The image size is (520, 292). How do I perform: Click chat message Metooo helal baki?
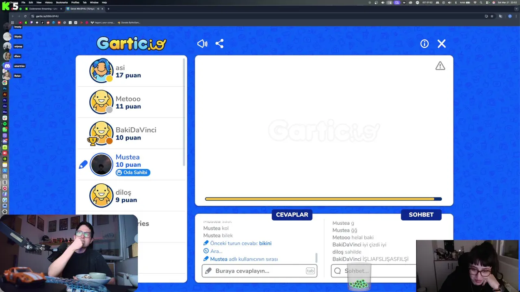point(353,238)
